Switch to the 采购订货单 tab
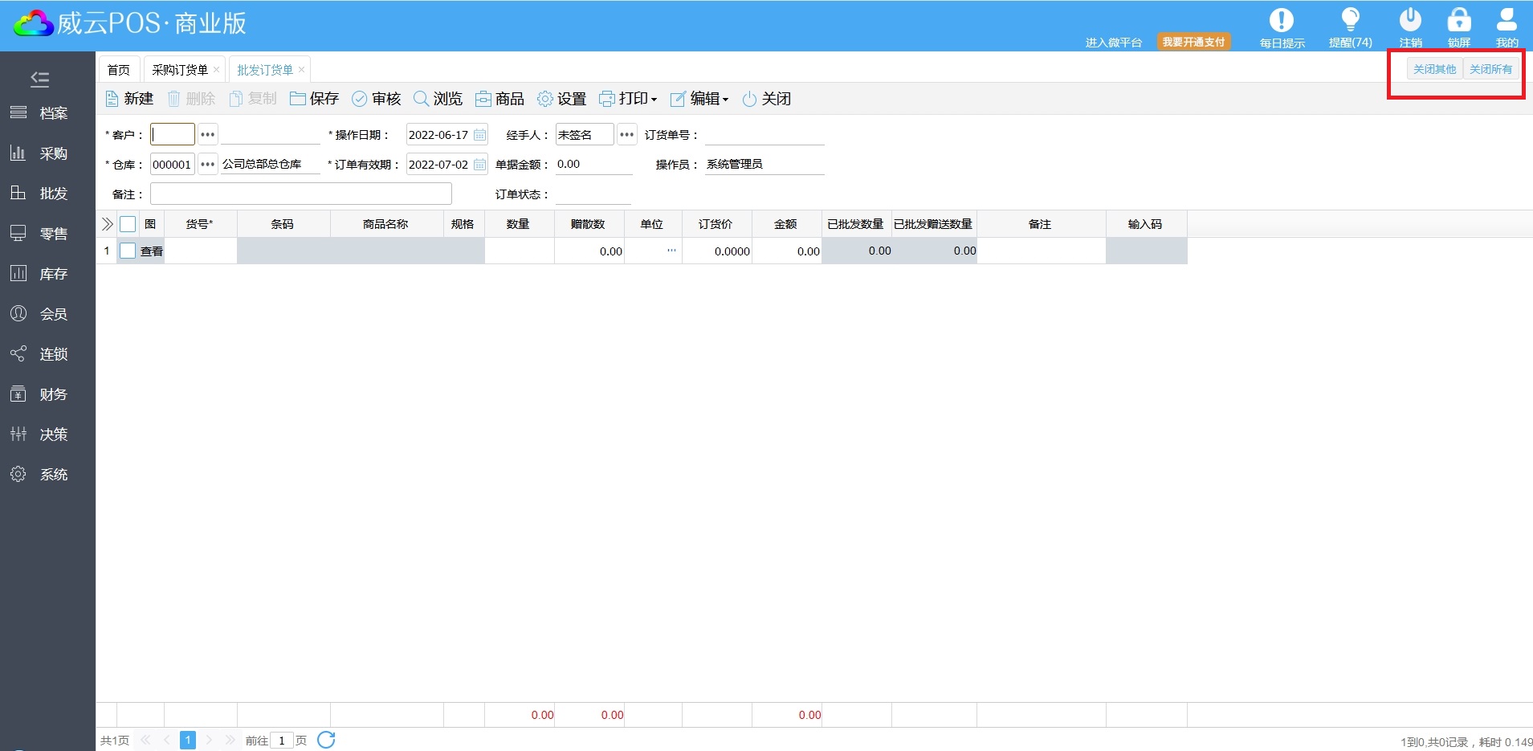This screenshot has height=751, width=1533. 179,70
